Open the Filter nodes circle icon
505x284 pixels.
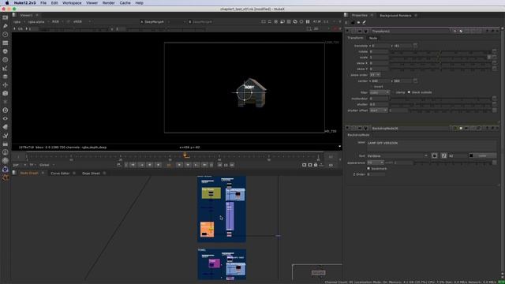(x=6, y=60)
